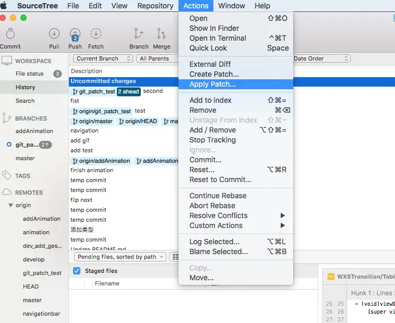The height and width of the screenshot is (323, 395).
Task: Select remote branch navigationbar
Action: tap(41, 314)
